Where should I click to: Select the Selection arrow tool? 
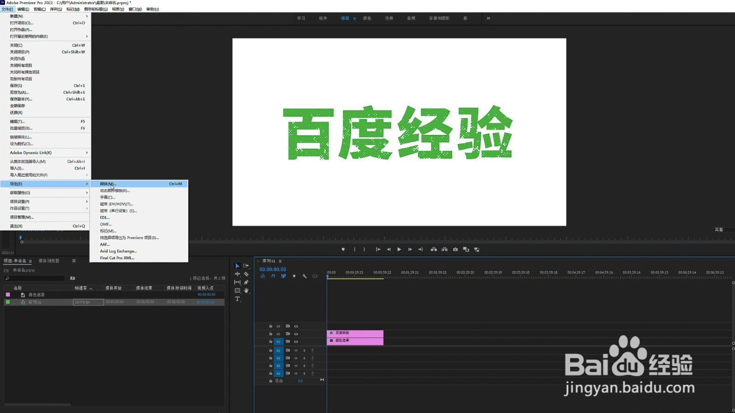tap(237, 266)
